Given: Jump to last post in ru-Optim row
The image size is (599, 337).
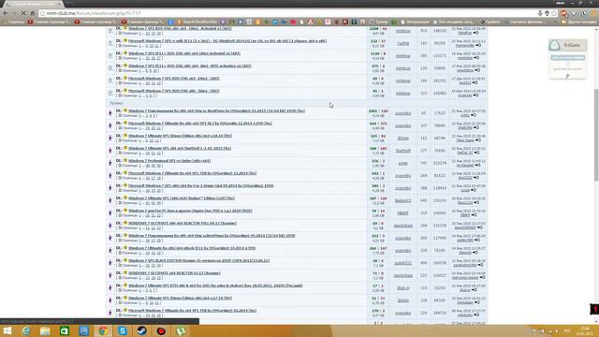Looking at the screenshot, I should point(477,165).
